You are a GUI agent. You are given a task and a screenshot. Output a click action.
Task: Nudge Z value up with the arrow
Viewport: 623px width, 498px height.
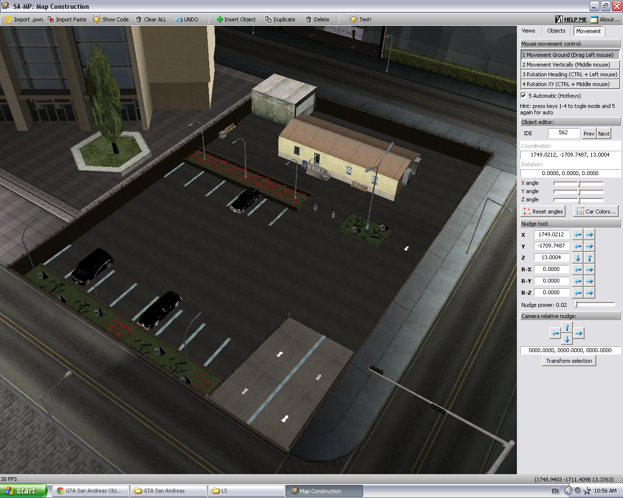pyautogui.click(x=589, y=258)
